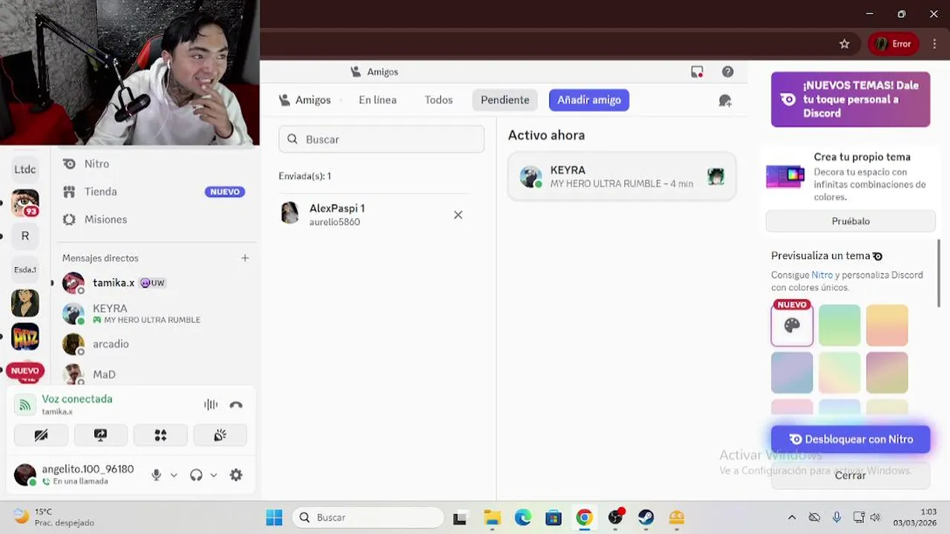Screen dimensions: 950x534
Task: Open the Chrome profile Error chip
Action: pyautogui.click(x=894, y=44)
